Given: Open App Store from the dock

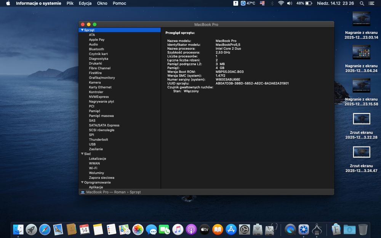Looking at the screenshot, I should tap(231, 229).
